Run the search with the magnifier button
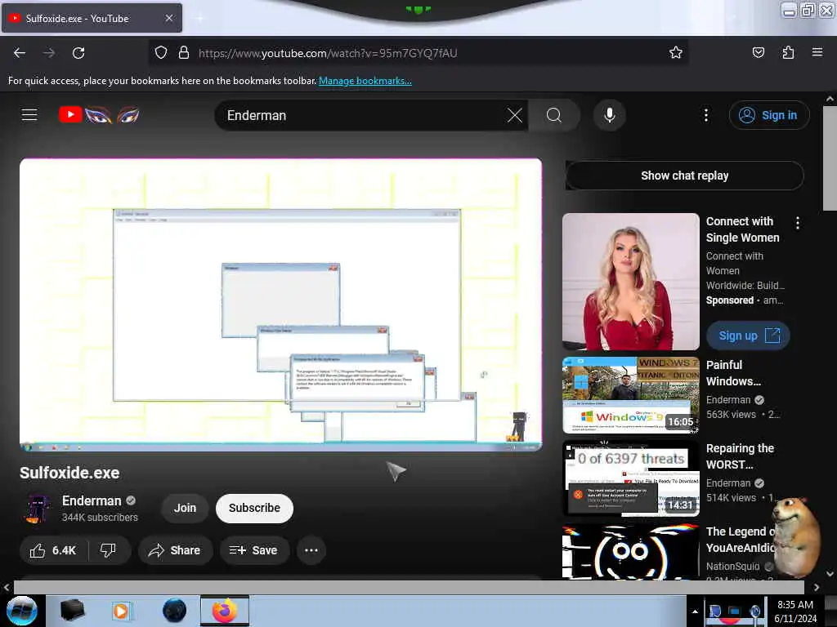837x627 pixels. pos(554,115)
